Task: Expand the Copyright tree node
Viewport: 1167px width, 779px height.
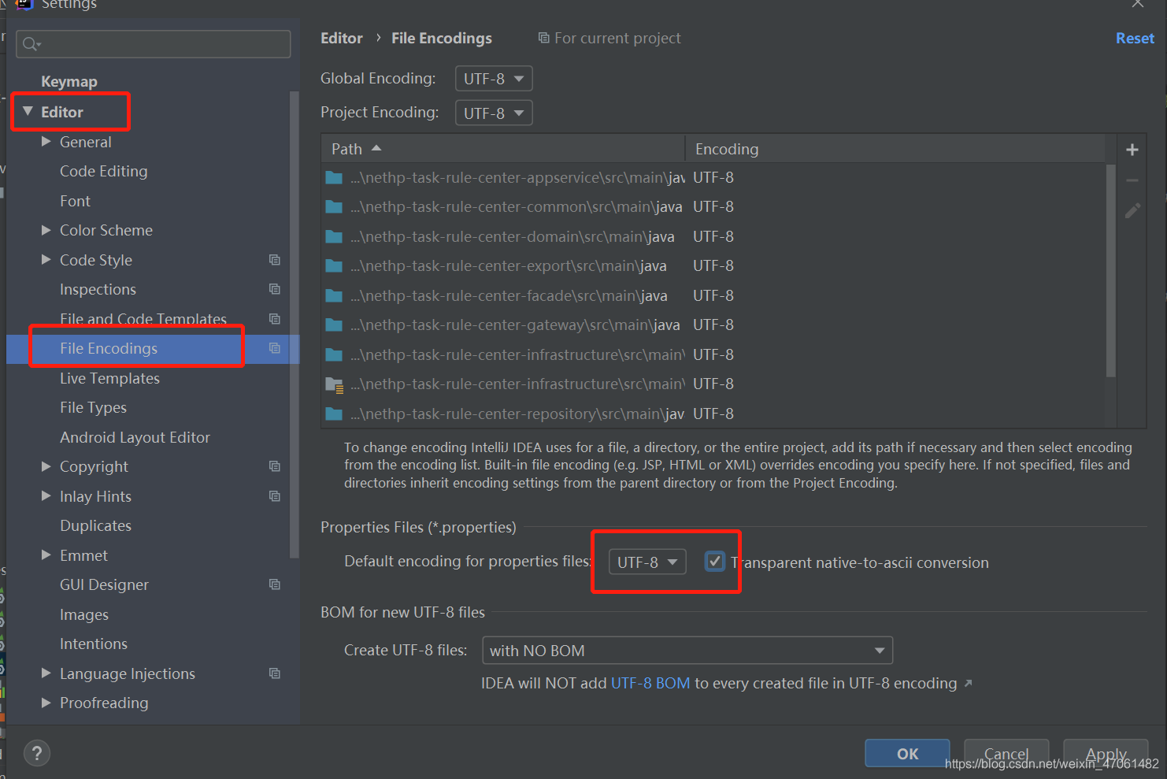Action: click(x=46, y=466)
